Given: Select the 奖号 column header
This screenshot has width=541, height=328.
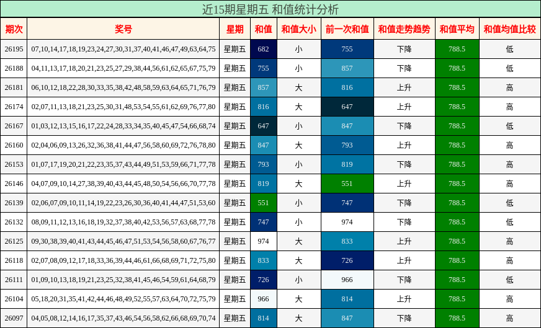Looking at the screenshot, I should (123, 29).
